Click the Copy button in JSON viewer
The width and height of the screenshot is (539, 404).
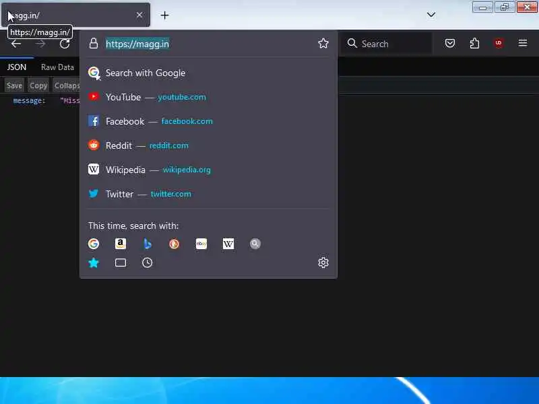coord(38,86)
